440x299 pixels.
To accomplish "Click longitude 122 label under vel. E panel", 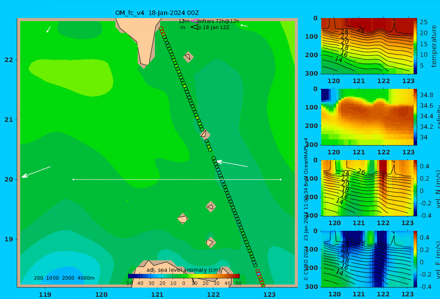I will [383, 294].
